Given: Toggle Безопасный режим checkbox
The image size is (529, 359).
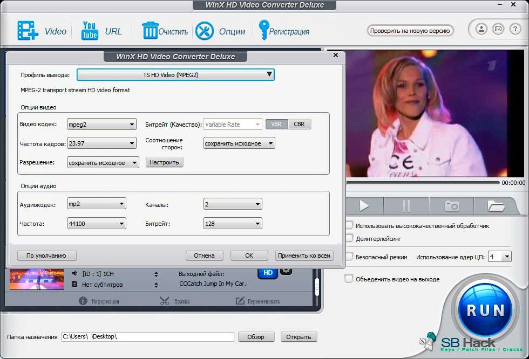Looking at the screenshot, I should [x=349, y=257].
